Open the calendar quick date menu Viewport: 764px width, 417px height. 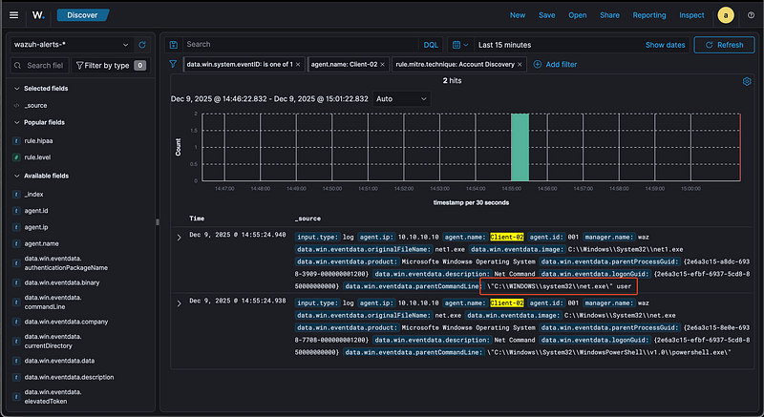460,45
